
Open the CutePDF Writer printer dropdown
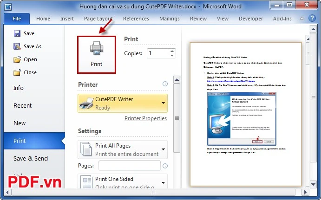pos(123,103)
